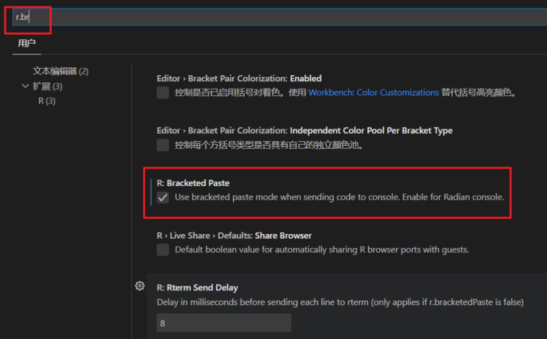Open Workbench: Color Customizations link

[373, 93]
